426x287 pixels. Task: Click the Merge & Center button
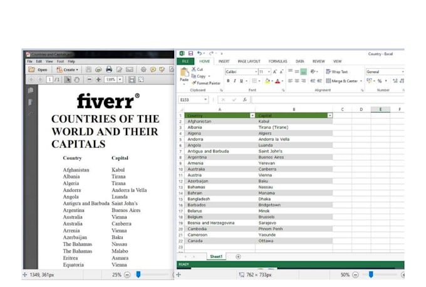[x=342, y=81]
